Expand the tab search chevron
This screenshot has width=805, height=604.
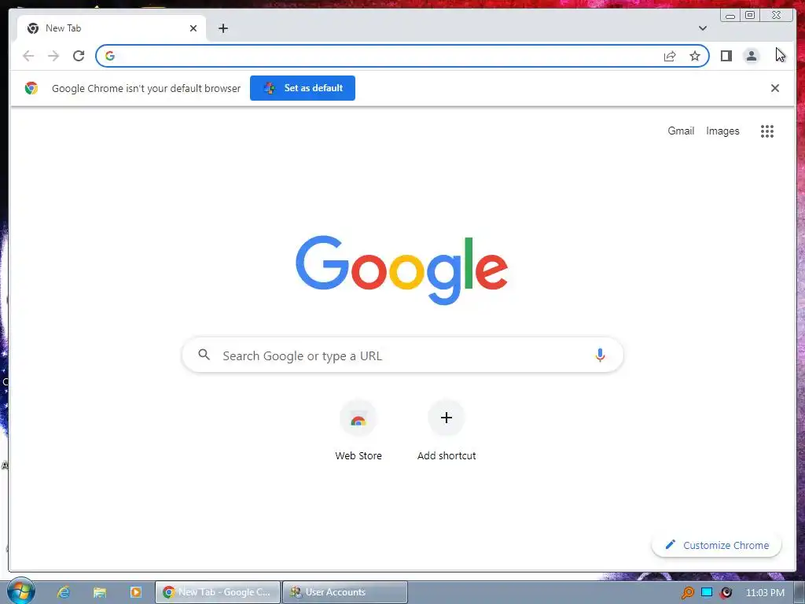point(702,28)
